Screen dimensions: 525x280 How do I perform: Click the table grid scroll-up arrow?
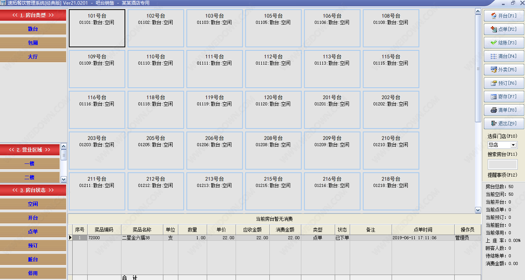coord(478,12)
